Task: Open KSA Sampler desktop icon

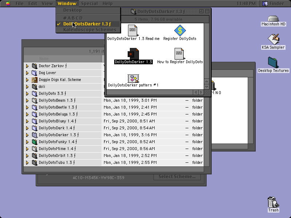Action: [x=273, y=39]
